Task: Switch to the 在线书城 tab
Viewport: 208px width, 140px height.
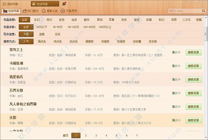Action: pos(45,4)
